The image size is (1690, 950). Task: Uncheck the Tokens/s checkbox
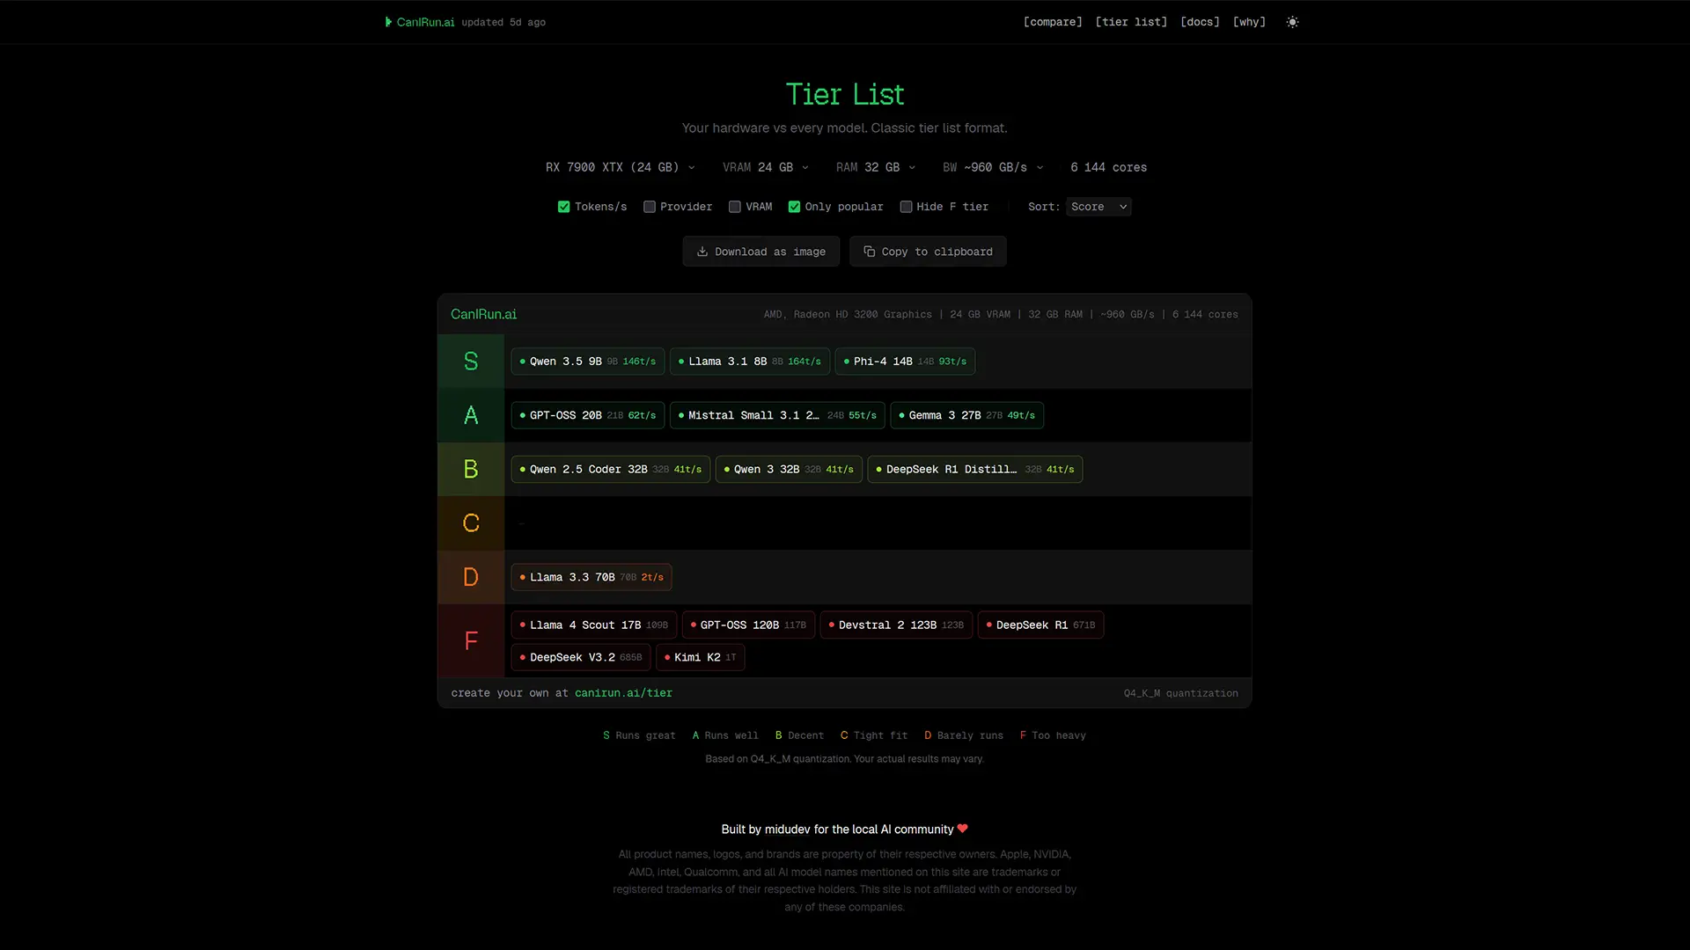(563, 207)
